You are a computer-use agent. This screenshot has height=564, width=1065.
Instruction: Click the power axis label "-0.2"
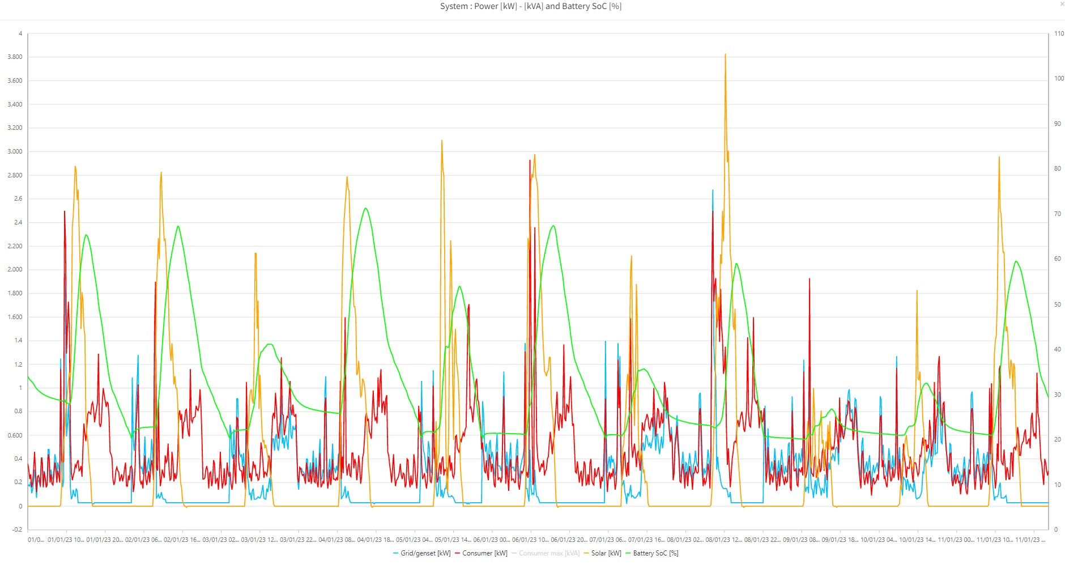click(x=18, y=529)
